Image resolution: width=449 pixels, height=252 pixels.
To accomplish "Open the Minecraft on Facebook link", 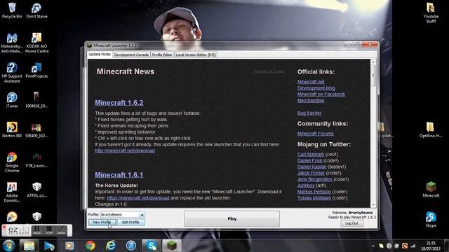I will [x=321, y=94].
